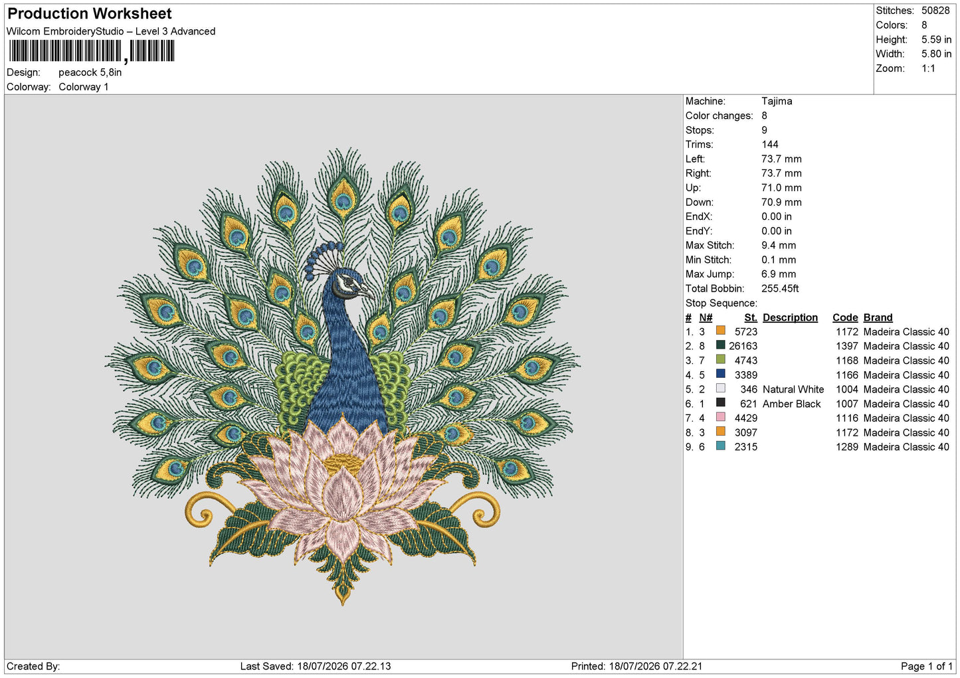Image resolution: width=960 pixels, height=678 pixels.
Task: Click the teal swatch in stop 9
Action: pos(721,446)
